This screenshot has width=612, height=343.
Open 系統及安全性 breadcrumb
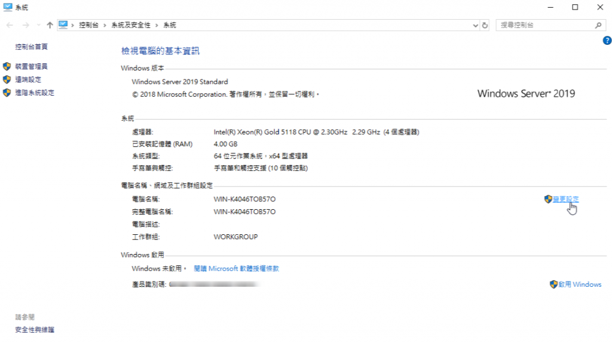click(131, 25)
